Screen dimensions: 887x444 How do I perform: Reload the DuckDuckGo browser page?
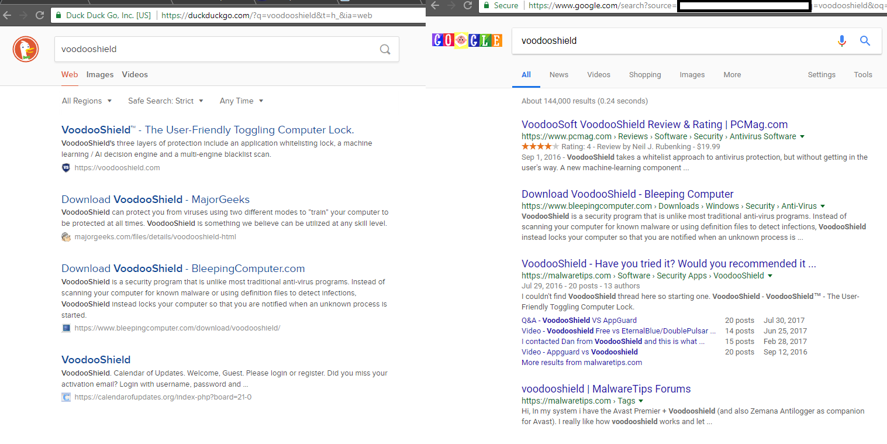click(40, 15)
